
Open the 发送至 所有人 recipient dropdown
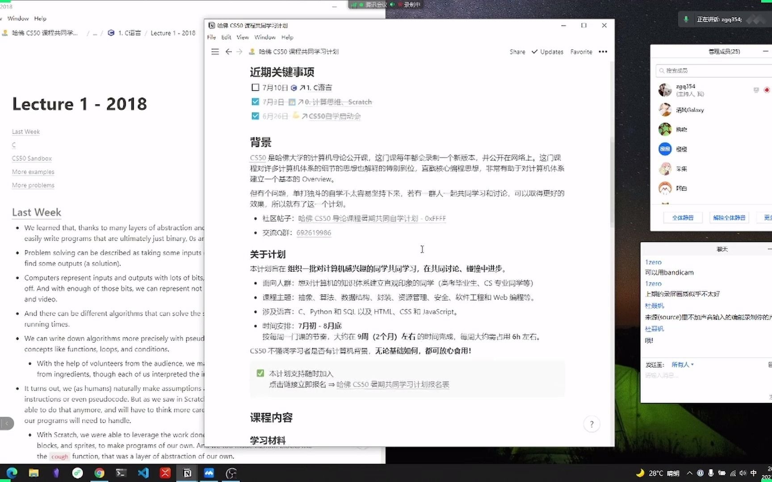click(x=683, y=365)
